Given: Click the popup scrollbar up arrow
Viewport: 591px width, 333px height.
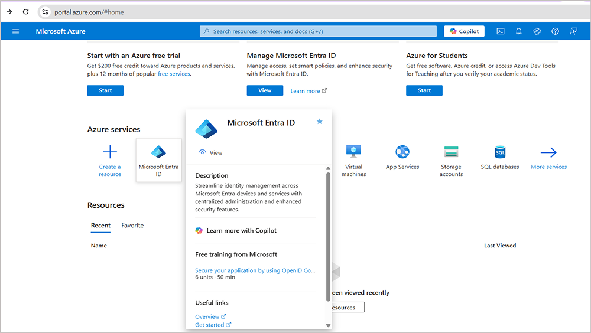Looking at the screenshot, I should tap(328, 168).
